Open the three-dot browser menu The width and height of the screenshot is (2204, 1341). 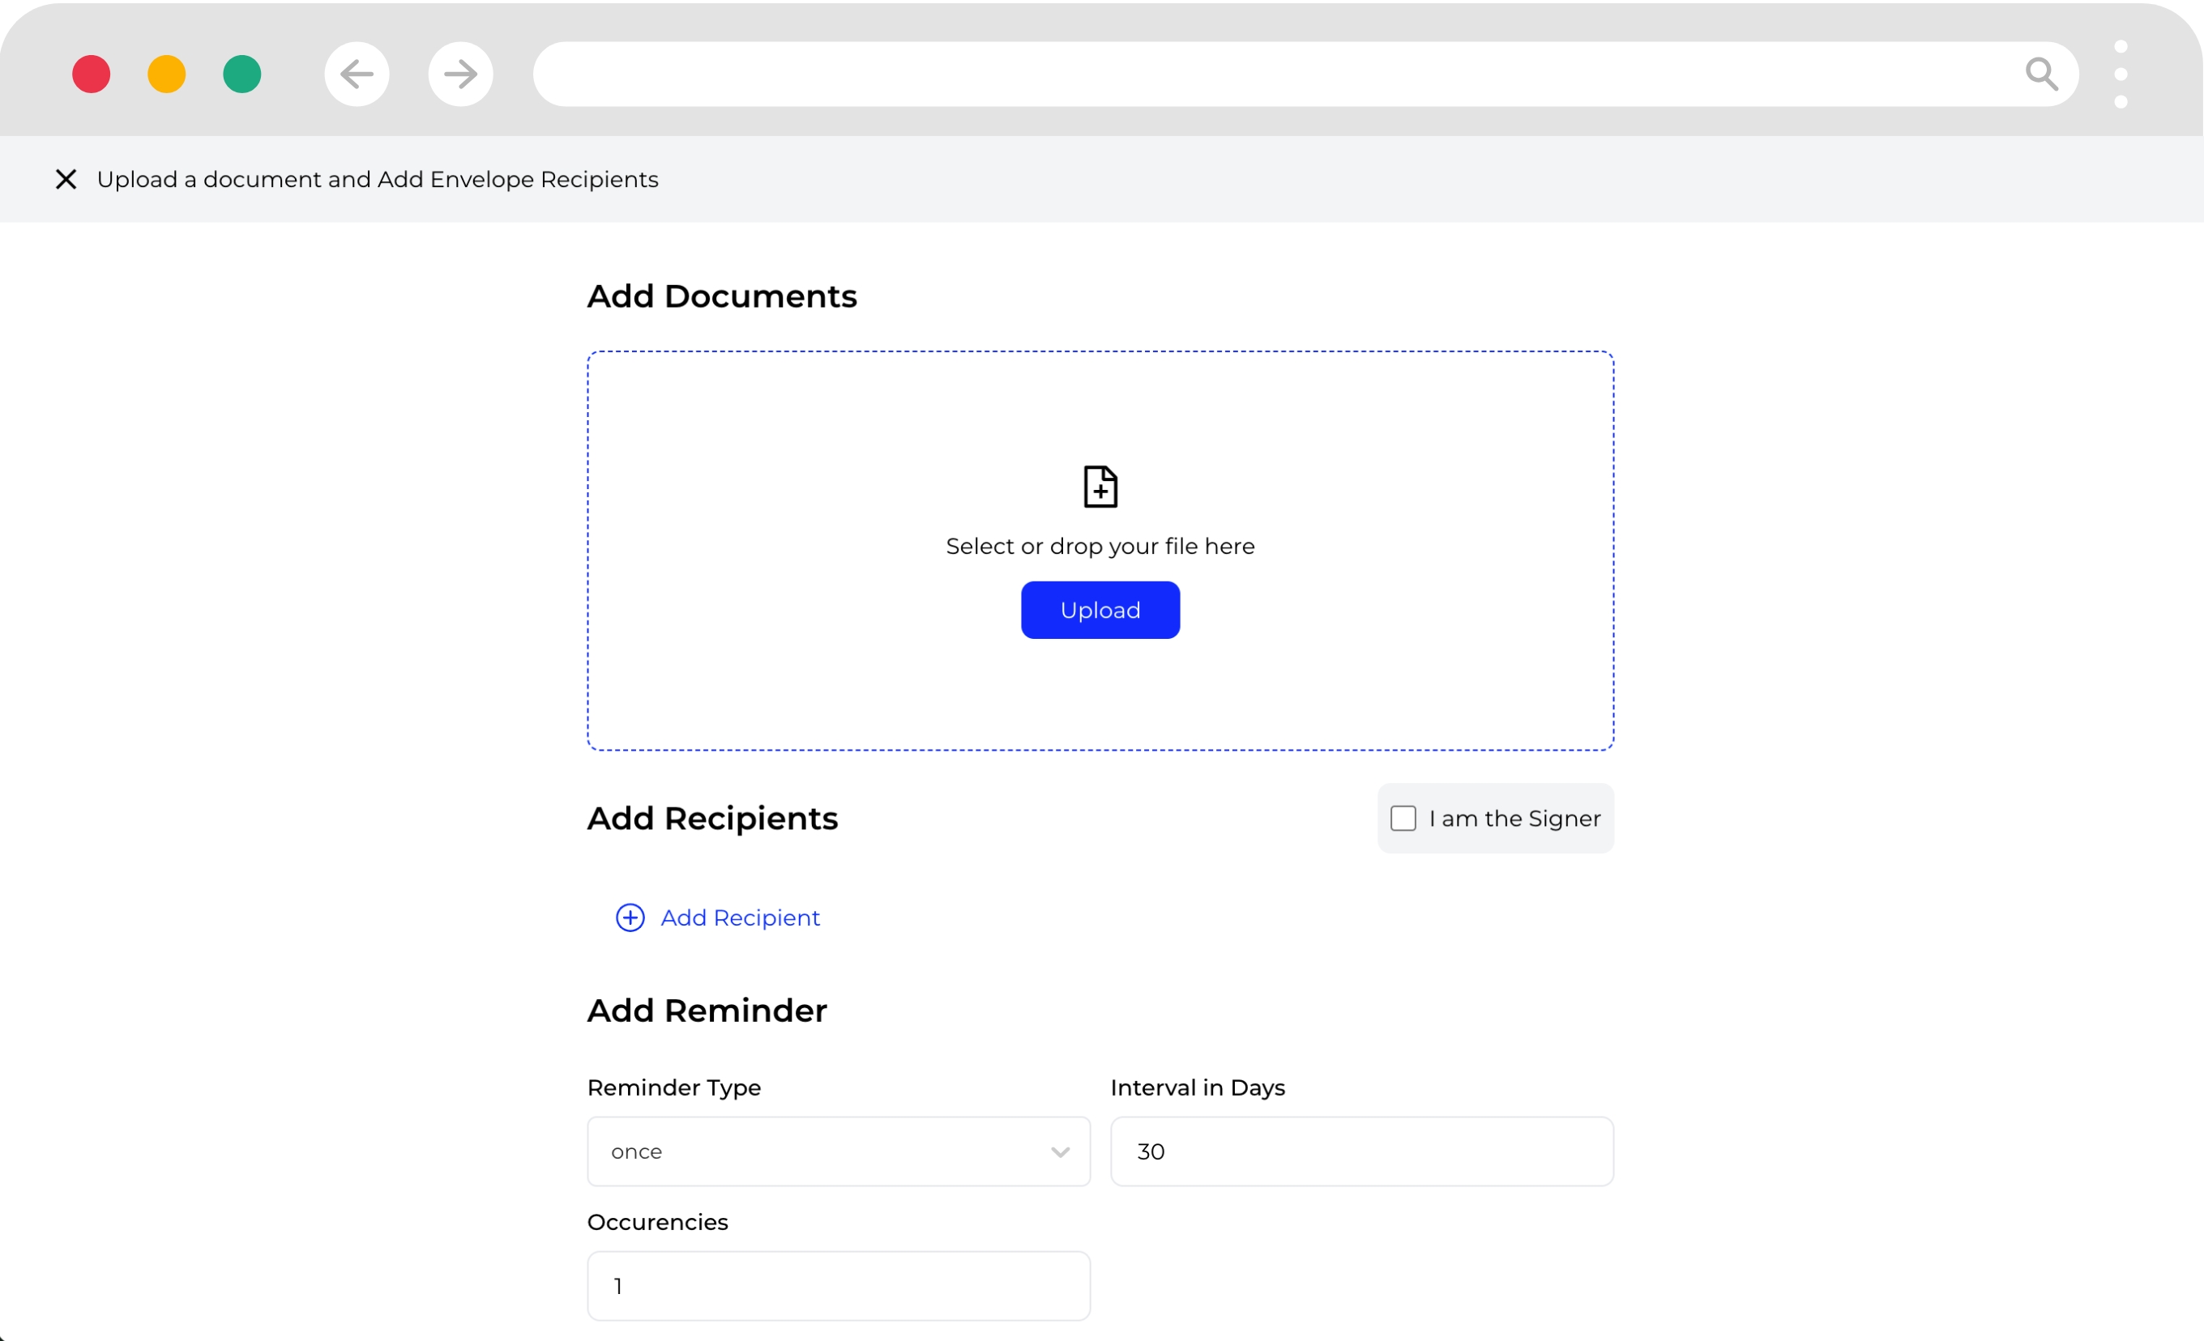pyautogui.click(x=2121, y=74)
